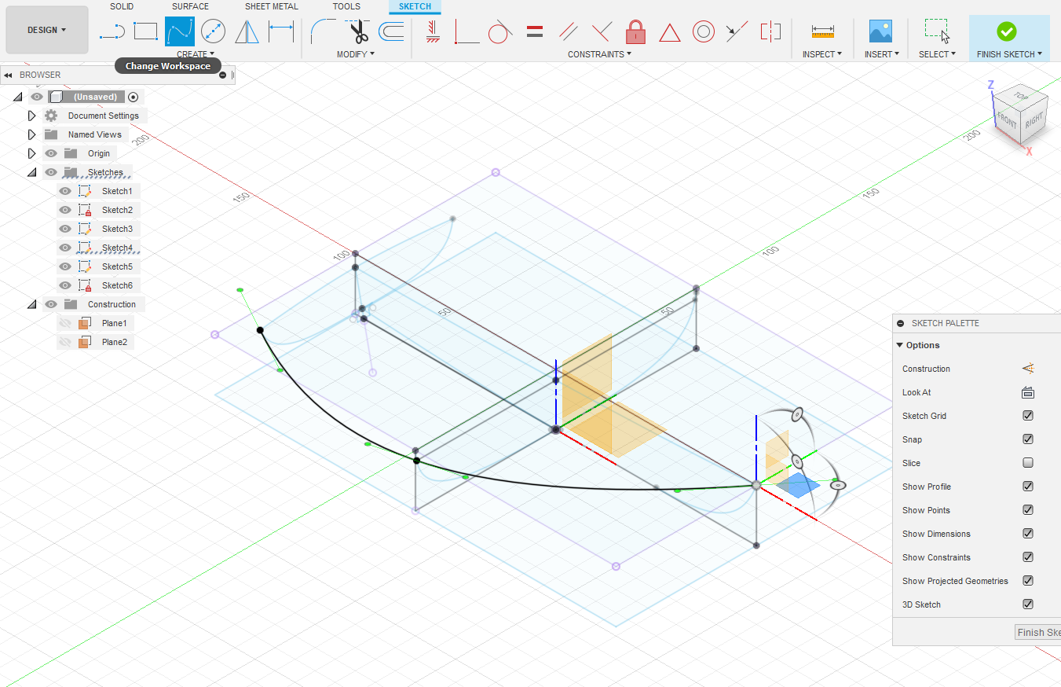Click the Finish Sketch button in palette
The width and height of the screenshot is (1061, 687).
click(x=1037, y=632)
